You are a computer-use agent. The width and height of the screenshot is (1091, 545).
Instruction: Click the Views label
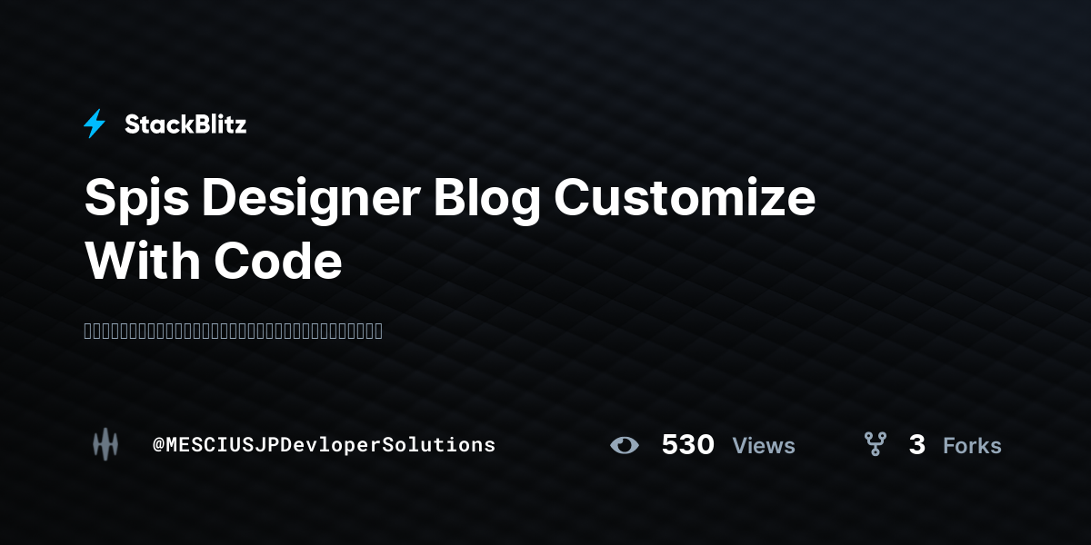764,446
